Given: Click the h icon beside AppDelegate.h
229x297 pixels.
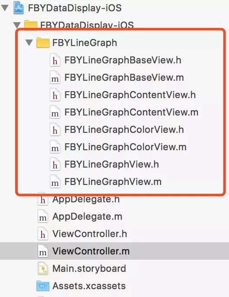Looking at the screenshot, I should [43, 199].
